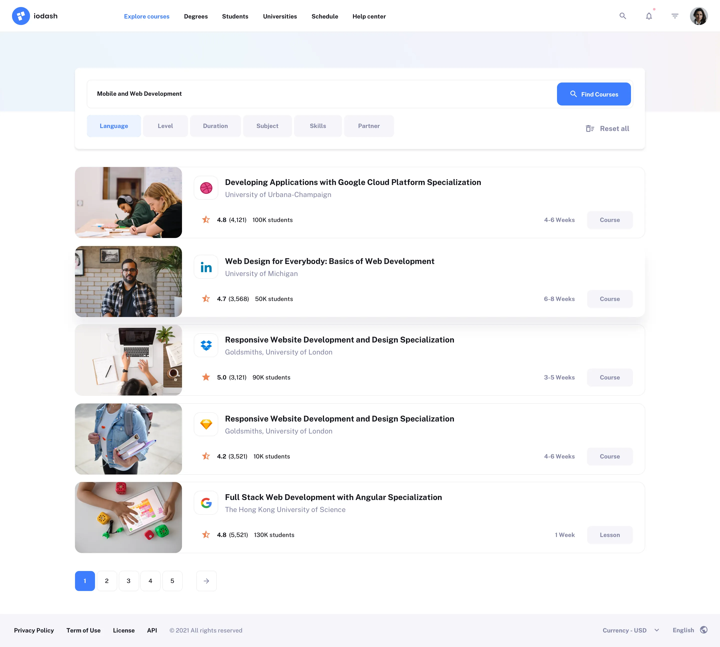Open the Help center menu item
Viewport: 720px width, 647px height.
tap(369, 16)
